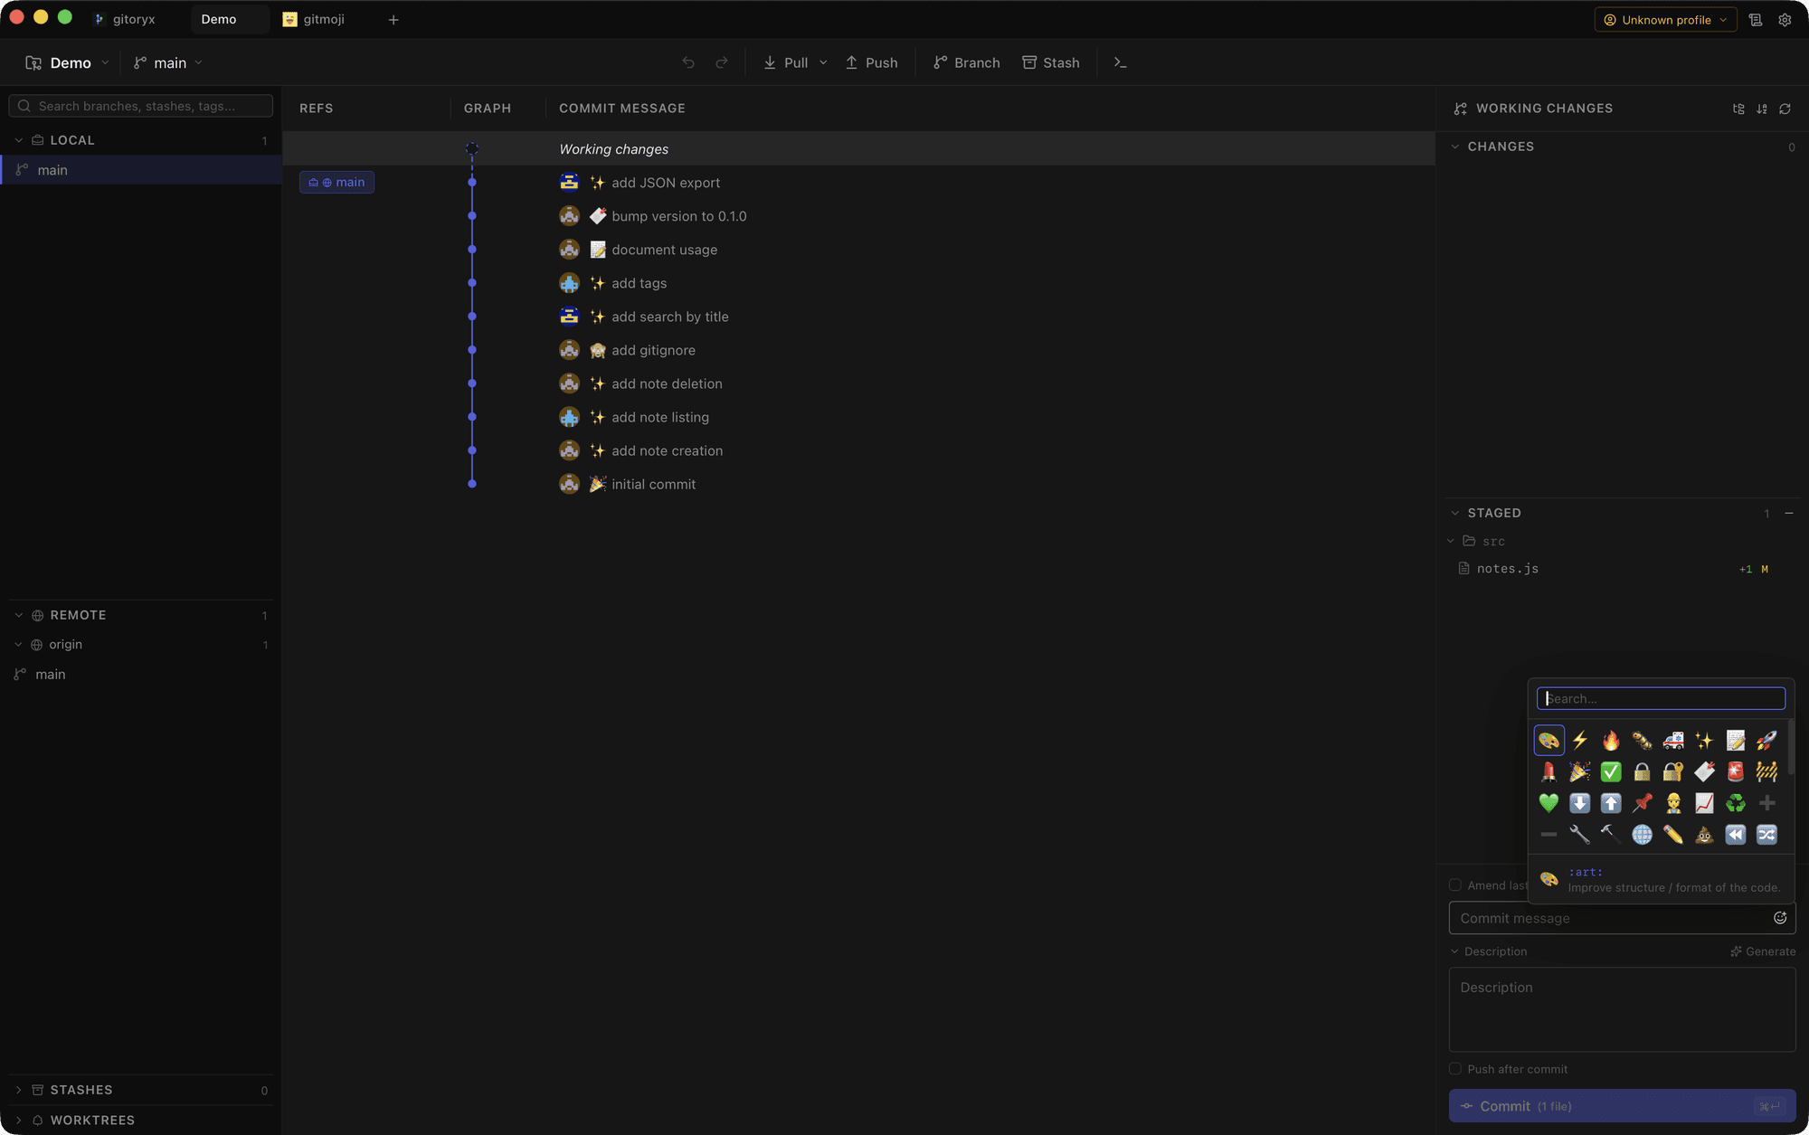Pick the fire gitmoji
The image size is (1809, 1135).
point(1611,741)
